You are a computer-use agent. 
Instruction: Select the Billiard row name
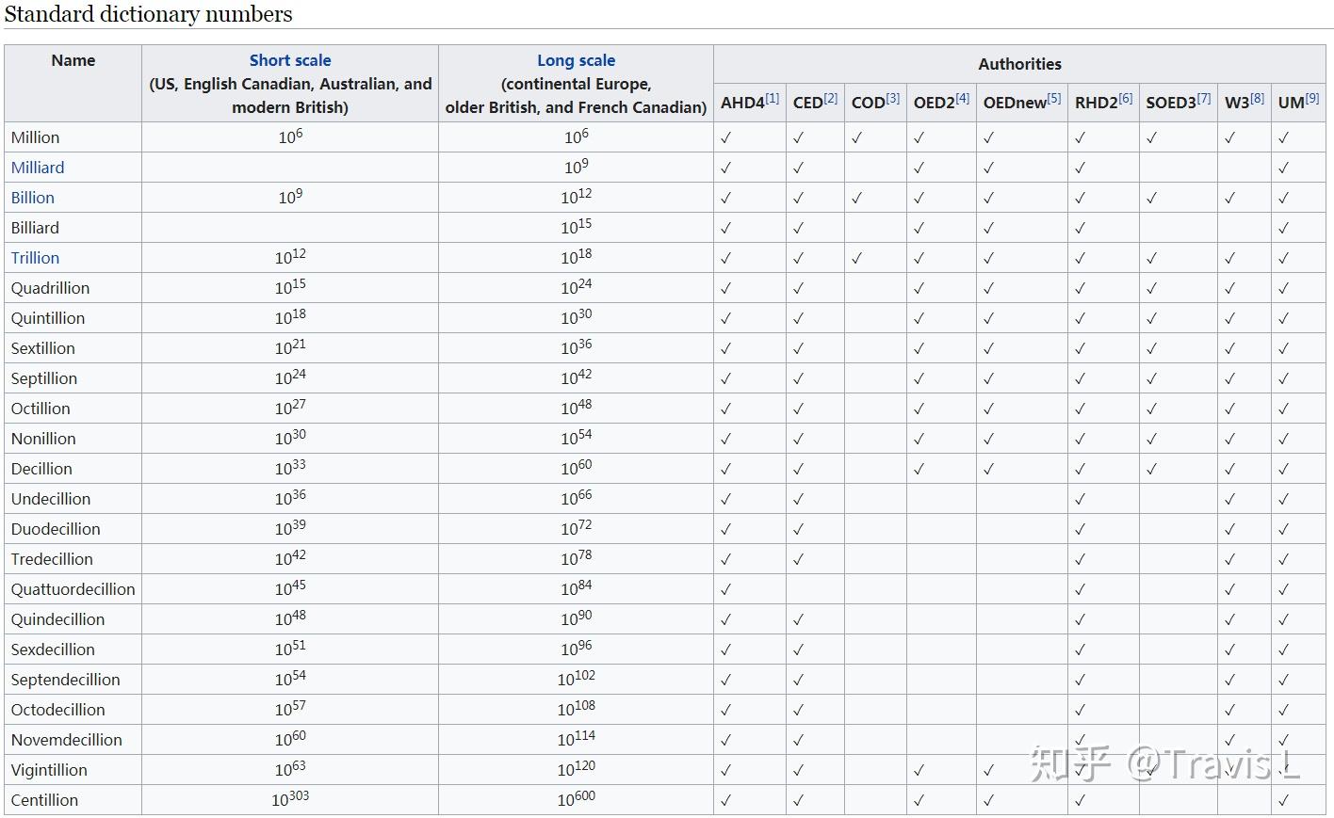click(x=35, y=228)
